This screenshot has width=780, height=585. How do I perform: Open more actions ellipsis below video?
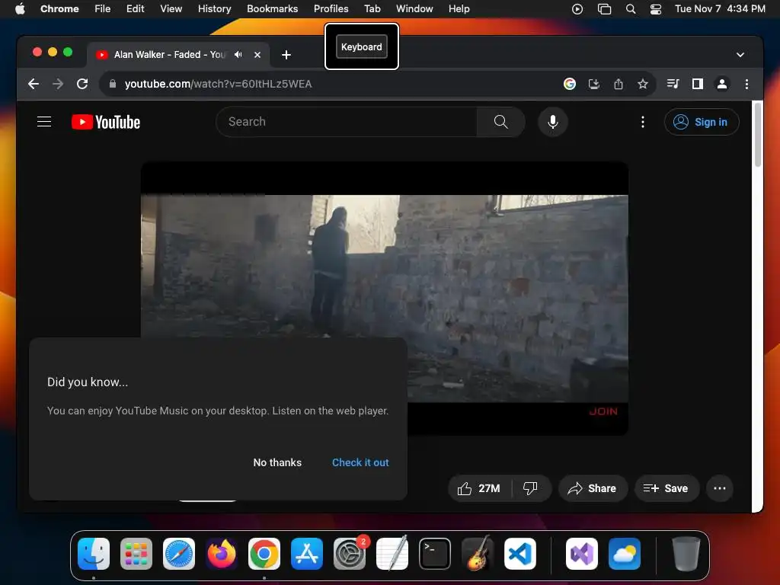719,488
